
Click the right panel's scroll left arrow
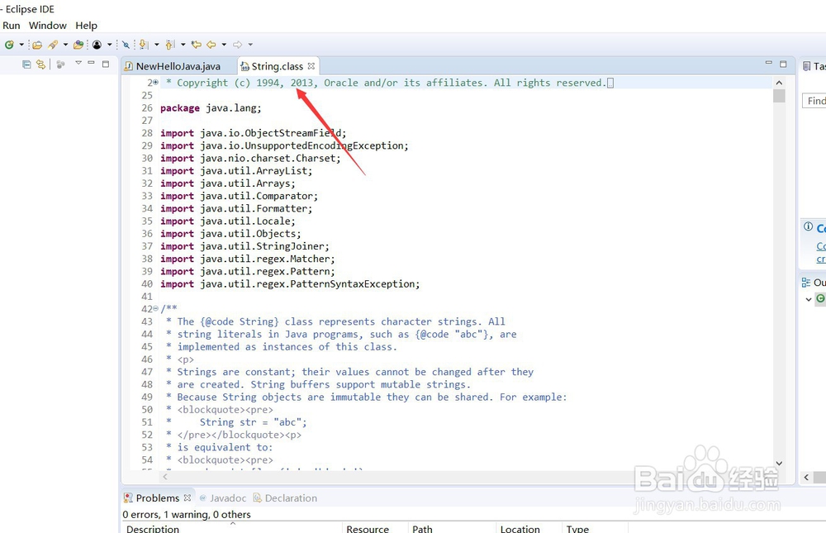click(806, 477)
